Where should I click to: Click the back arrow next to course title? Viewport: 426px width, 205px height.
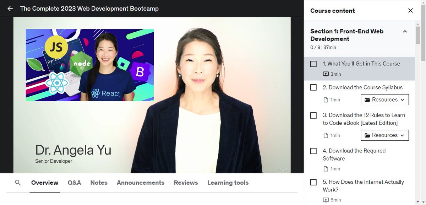pos(10,9)
